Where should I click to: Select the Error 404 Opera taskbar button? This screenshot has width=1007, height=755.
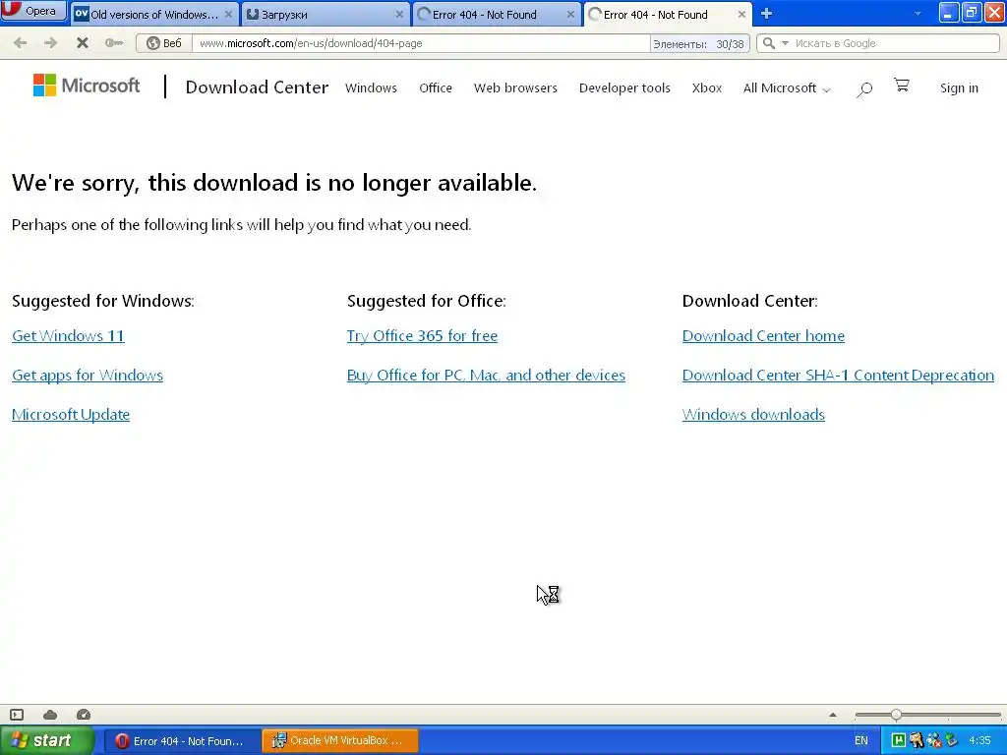coord(181,741)
